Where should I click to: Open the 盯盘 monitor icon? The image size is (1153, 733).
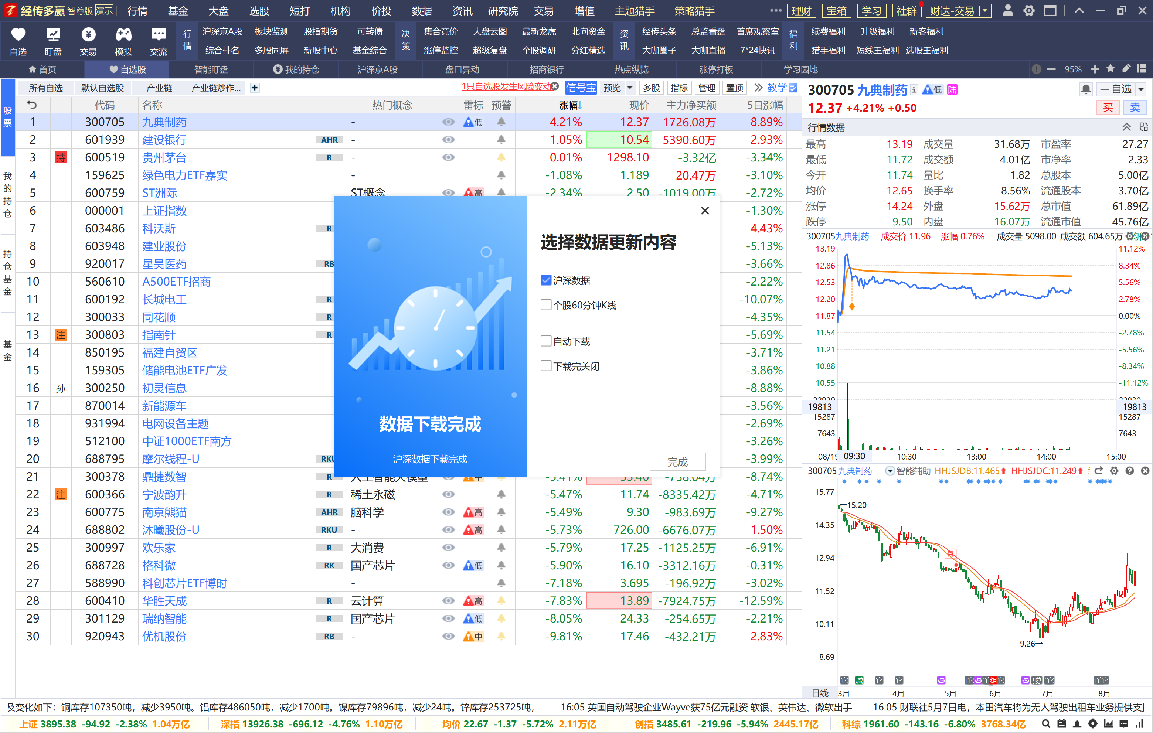(53, 34)
